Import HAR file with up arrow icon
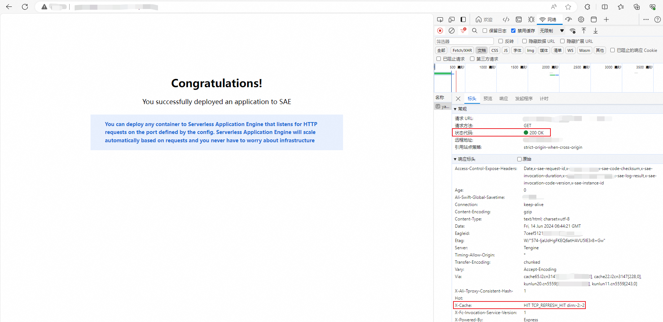This screenshot has width=663, height=322. pyautogui.click(x=584, y=31)
